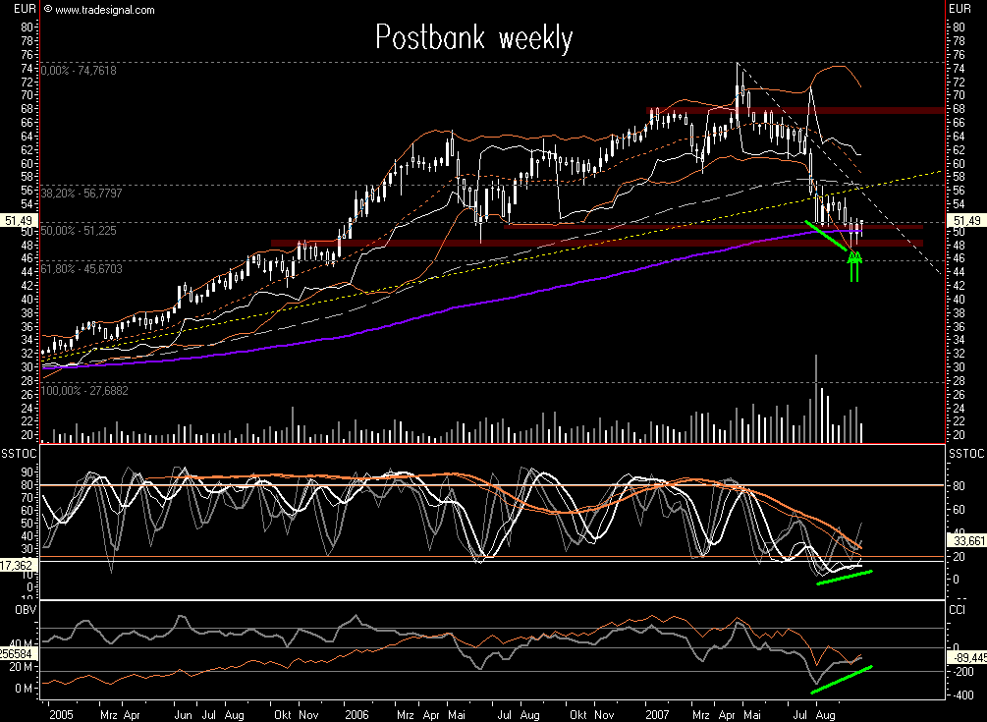Click the 17,362 value tag in SSTOC panel
987x722 pixels.
(17, 564)
